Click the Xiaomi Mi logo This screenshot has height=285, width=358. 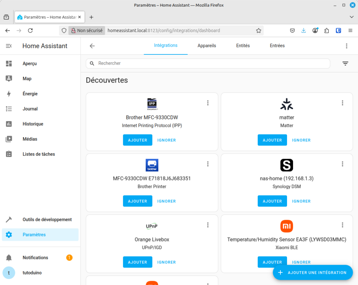point(287,226)
